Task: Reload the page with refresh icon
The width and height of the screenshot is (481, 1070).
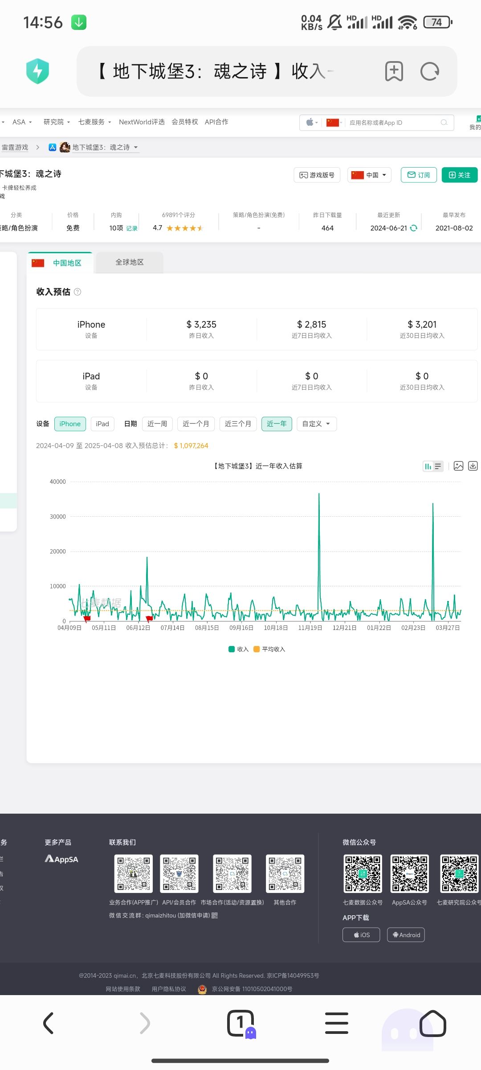Action: 430,71
